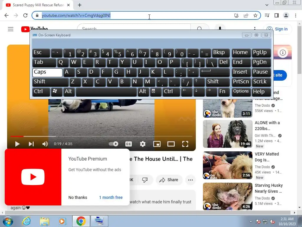Open VERY Matted Dog video thumbnail
The width and height of the screenshot is (302, 227).
point(228,165)
